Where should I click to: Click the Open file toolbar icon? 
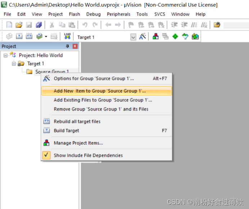[19, 25]
